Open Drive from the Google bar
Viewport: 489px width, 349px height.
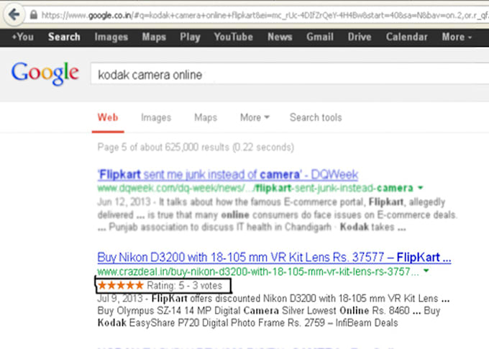pos(360,37)
